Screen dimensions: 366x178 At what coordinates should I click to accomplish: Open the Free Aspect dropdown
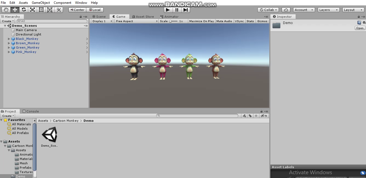pyautogui.click(x=136, y=21)
